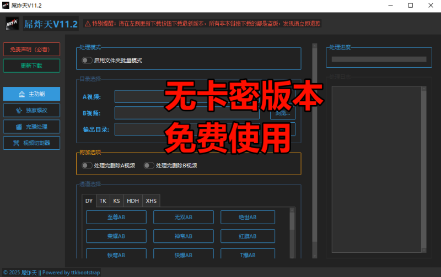Select the 红旗AB channel button

tap(248, 236)
